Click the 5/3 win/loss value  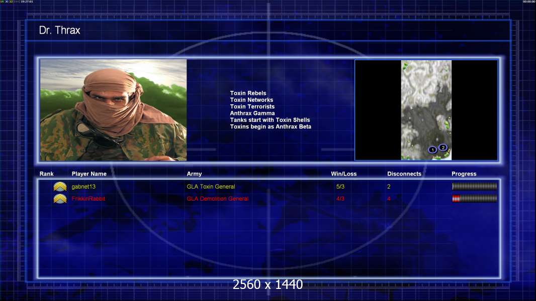coord(340,187)
